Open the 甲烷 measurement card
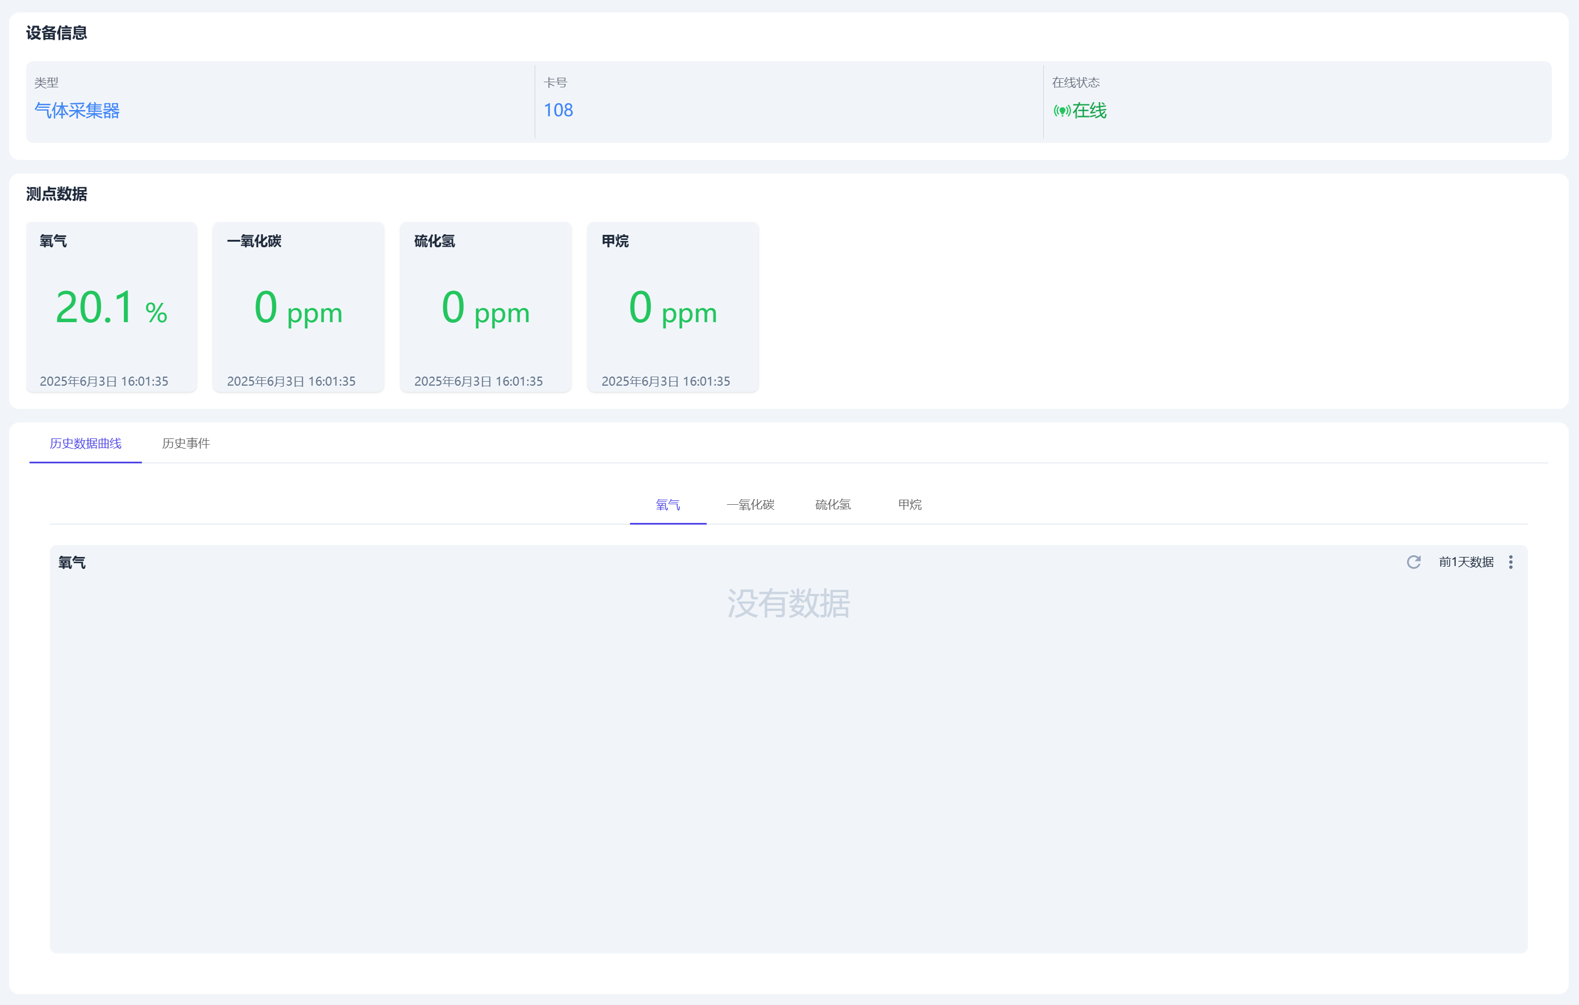The image size is (1579, 1005). coord(673,307)
